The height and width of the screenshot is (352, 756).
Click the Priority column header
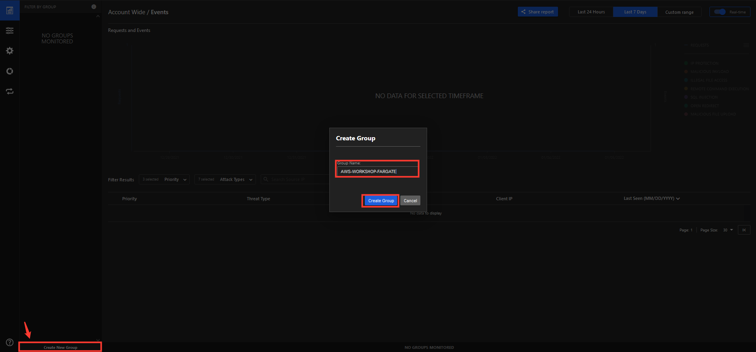(x=129, y=199)
